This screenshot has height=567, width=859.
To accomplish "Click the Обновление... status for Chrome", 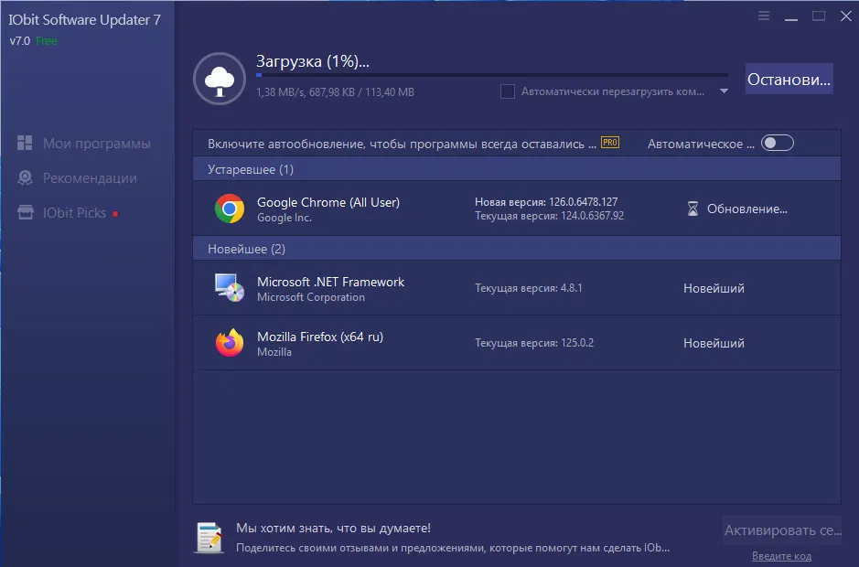I will coord(747,209).
